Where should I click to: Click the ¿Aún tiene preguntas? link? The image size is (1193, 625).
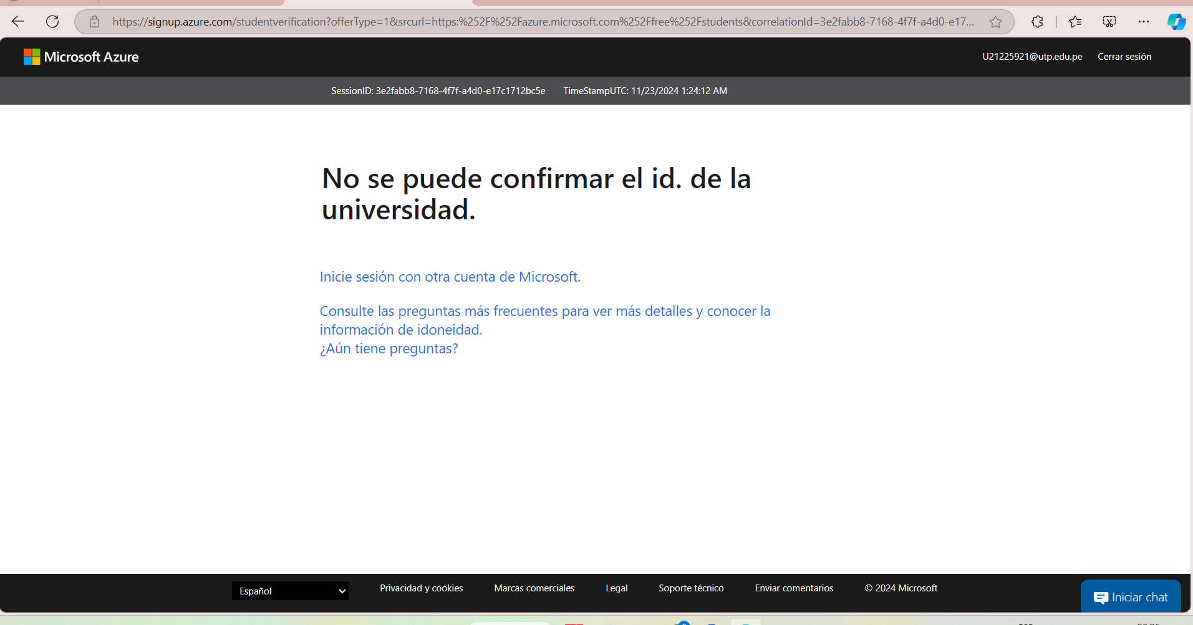click(x=388, y=348)
